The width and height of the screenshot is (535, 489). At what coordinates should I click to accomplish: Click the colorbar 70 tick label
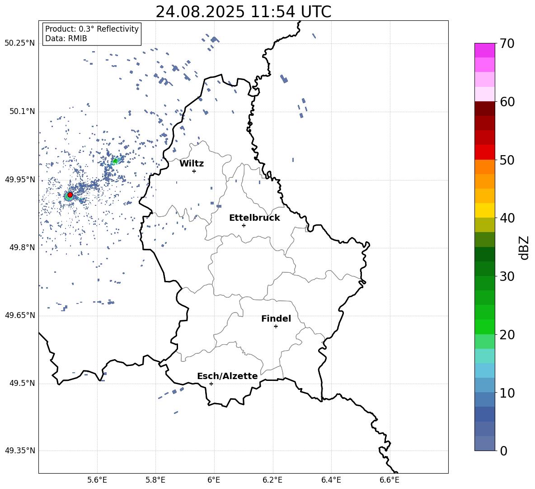tap(507, 43)
